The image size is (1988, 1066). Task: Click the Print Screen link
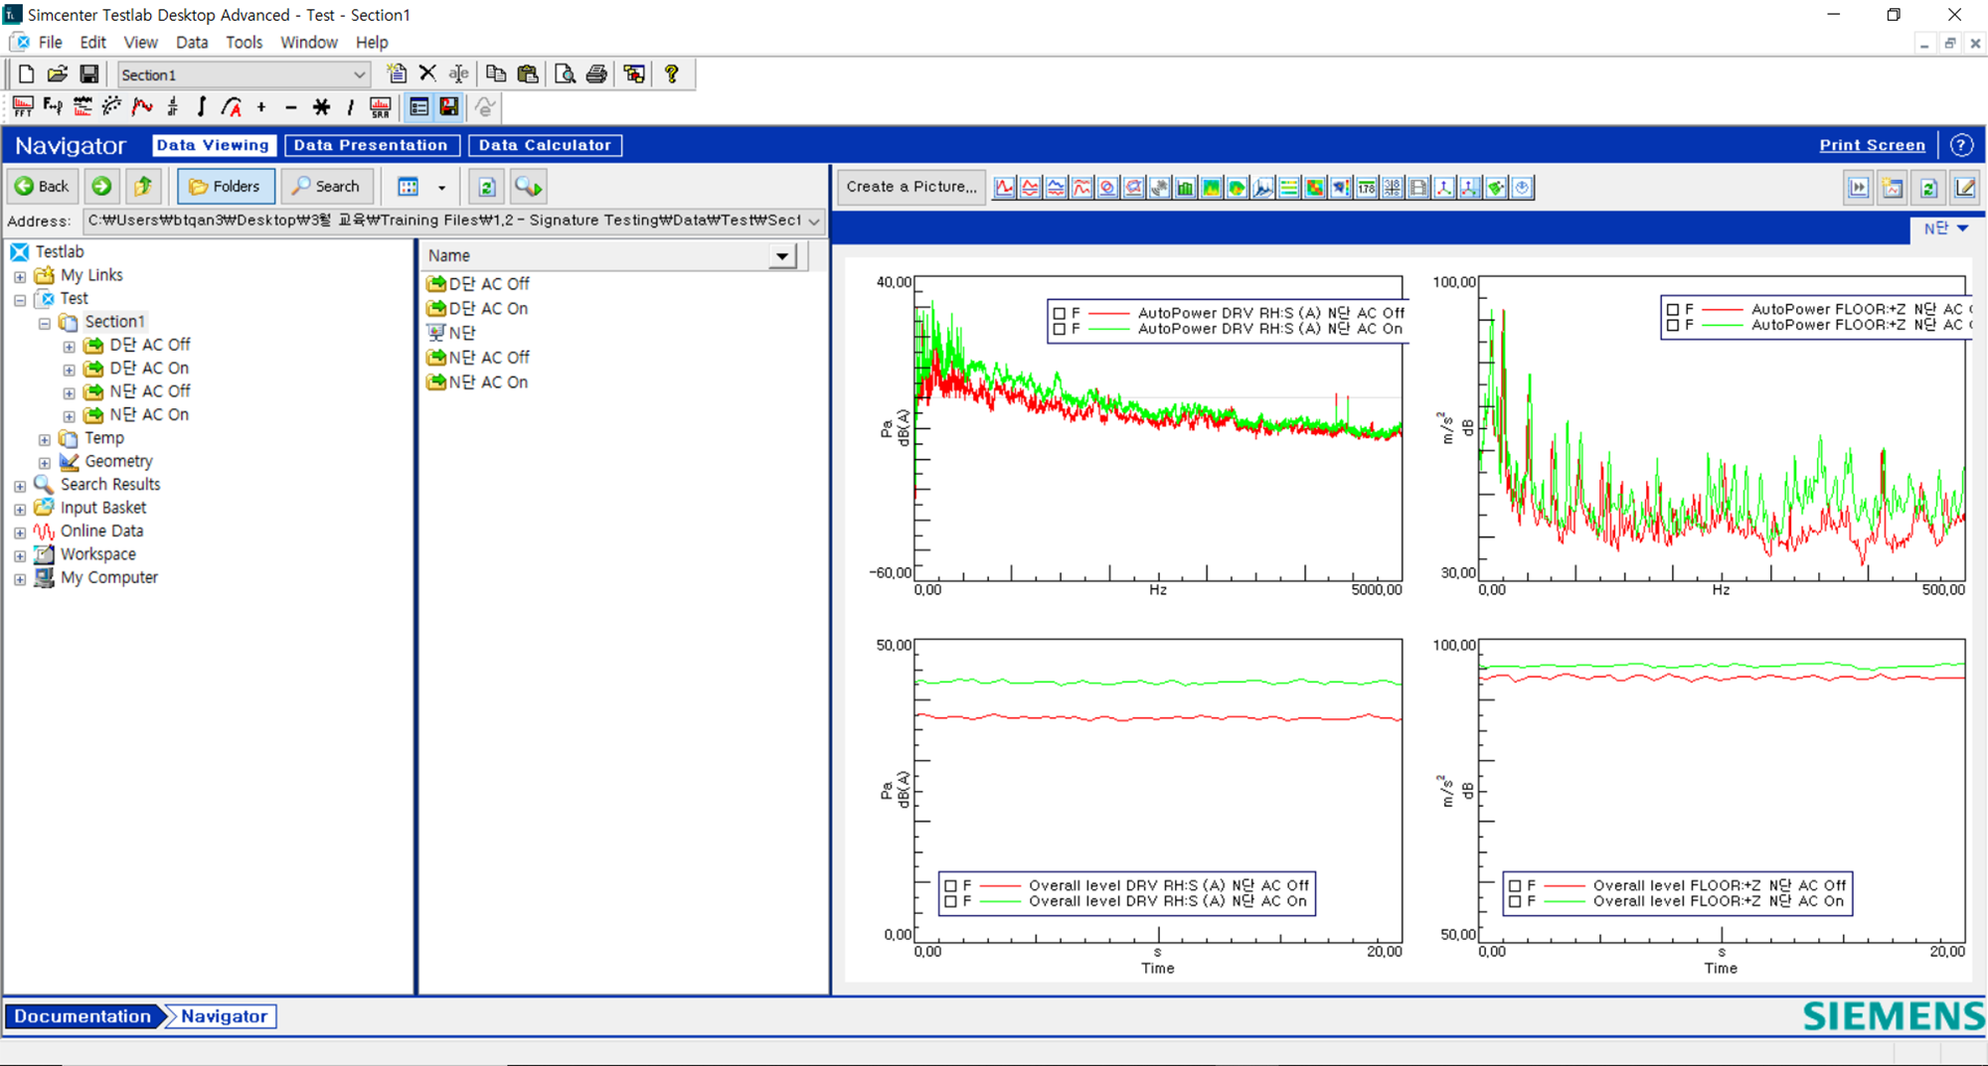(x=1872, y=145)
